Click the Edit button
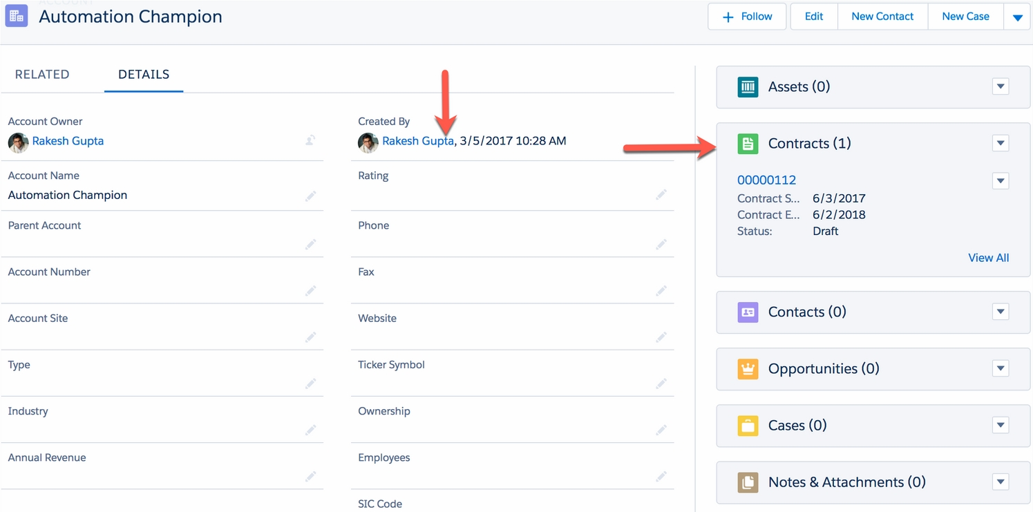Screen dimensions: 1033x512 [x=814, y=17]
